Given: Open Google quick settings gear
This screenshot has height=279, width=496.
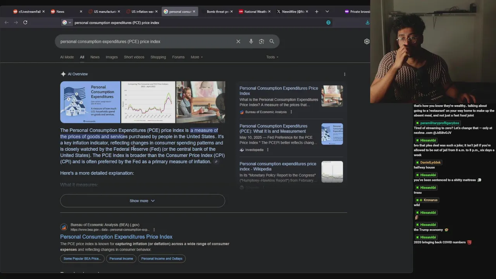Looking at the screenshot, I should point(367,41).
